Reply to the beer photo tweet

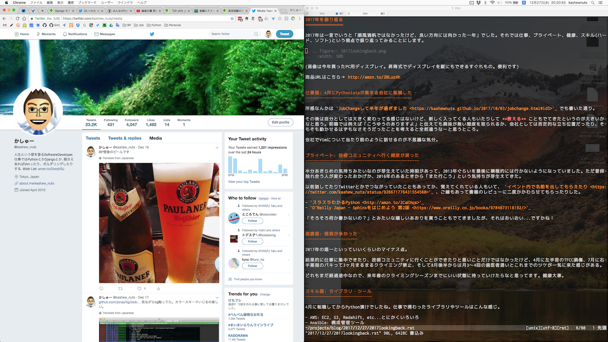pyautogui.click(x=101, y=288)
